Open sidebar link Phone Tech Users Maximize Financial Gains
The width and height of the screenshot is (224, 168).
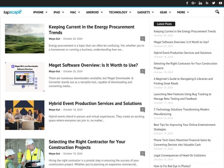pyautogui.click(x=182, y=142)
